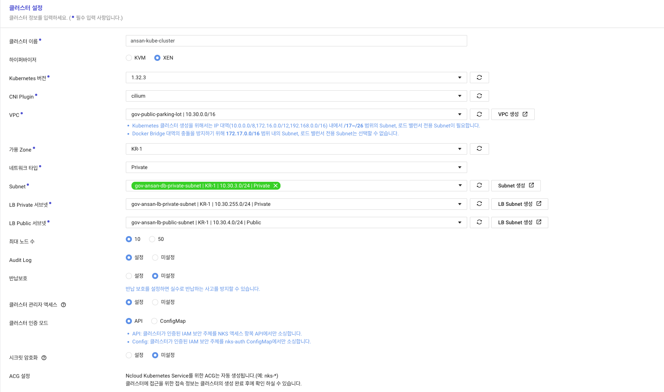Disable the Audit Log setting
Image resolution: width=664 pixels, height=392 pixels.
point(155,258)
